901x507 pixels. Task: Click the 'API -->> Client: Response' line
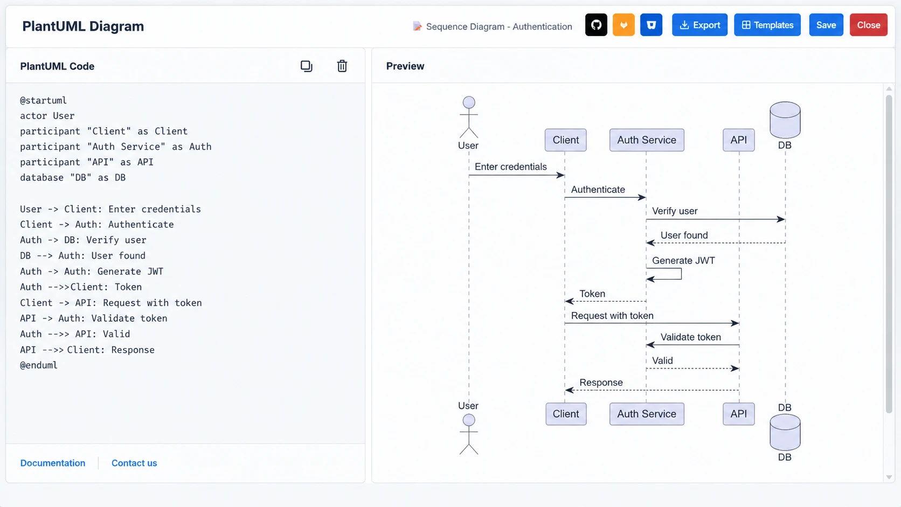[x=87, y=350]
